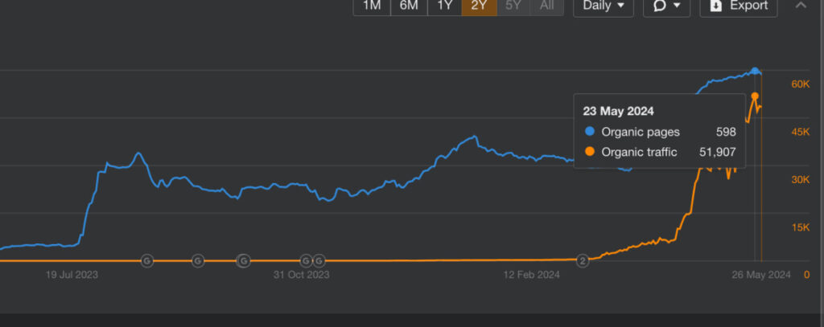Click the second G marker after July 2023
This screenshot has width=824, height=327.
coord(198,260)
